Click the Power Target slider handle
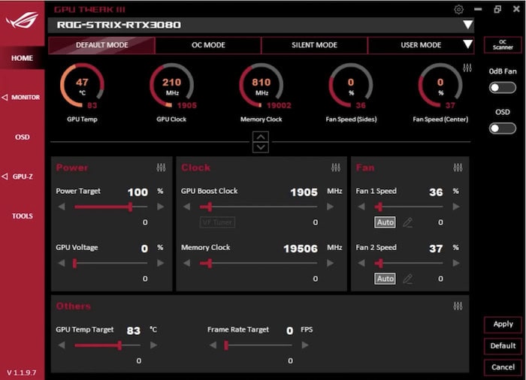526x380 pixels. (x=130, y=207)
